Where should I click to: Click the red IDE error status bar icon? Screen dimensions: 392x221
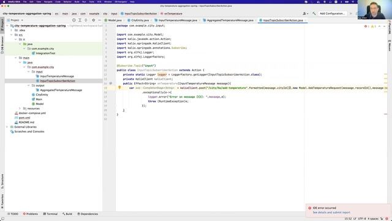click(386, 219)
